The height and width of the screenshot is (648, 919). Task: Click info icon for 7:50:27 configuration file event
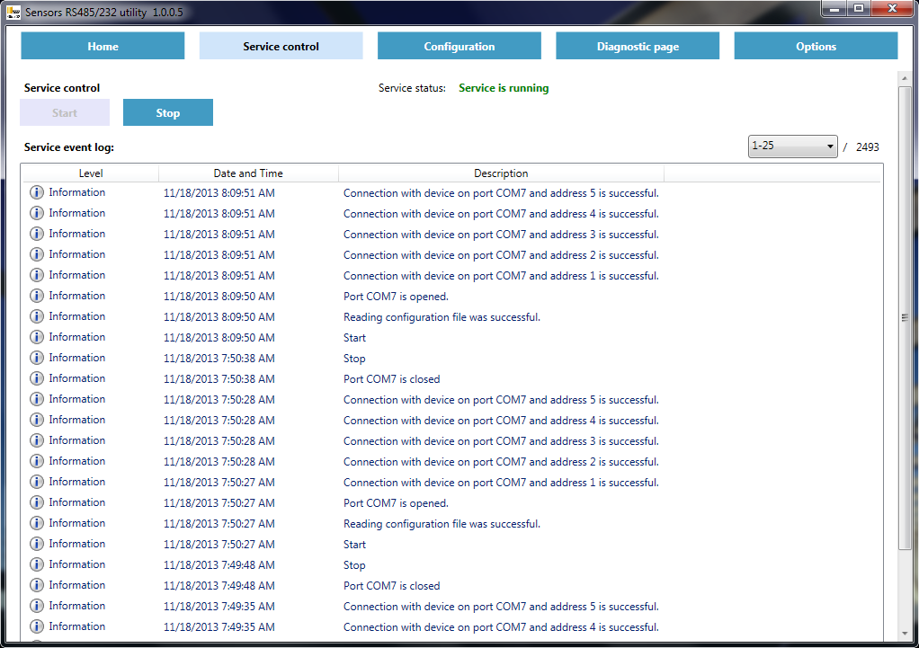coord(36,523)
